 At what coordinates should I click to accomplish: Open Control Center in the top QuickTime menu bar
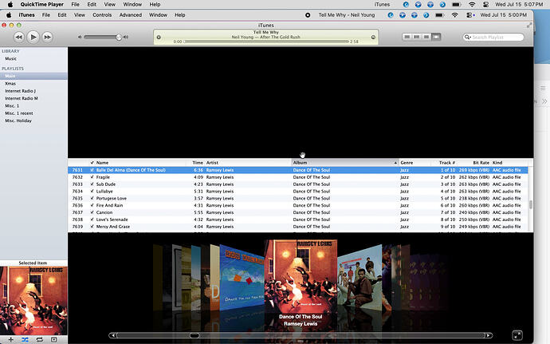[485, 5]
